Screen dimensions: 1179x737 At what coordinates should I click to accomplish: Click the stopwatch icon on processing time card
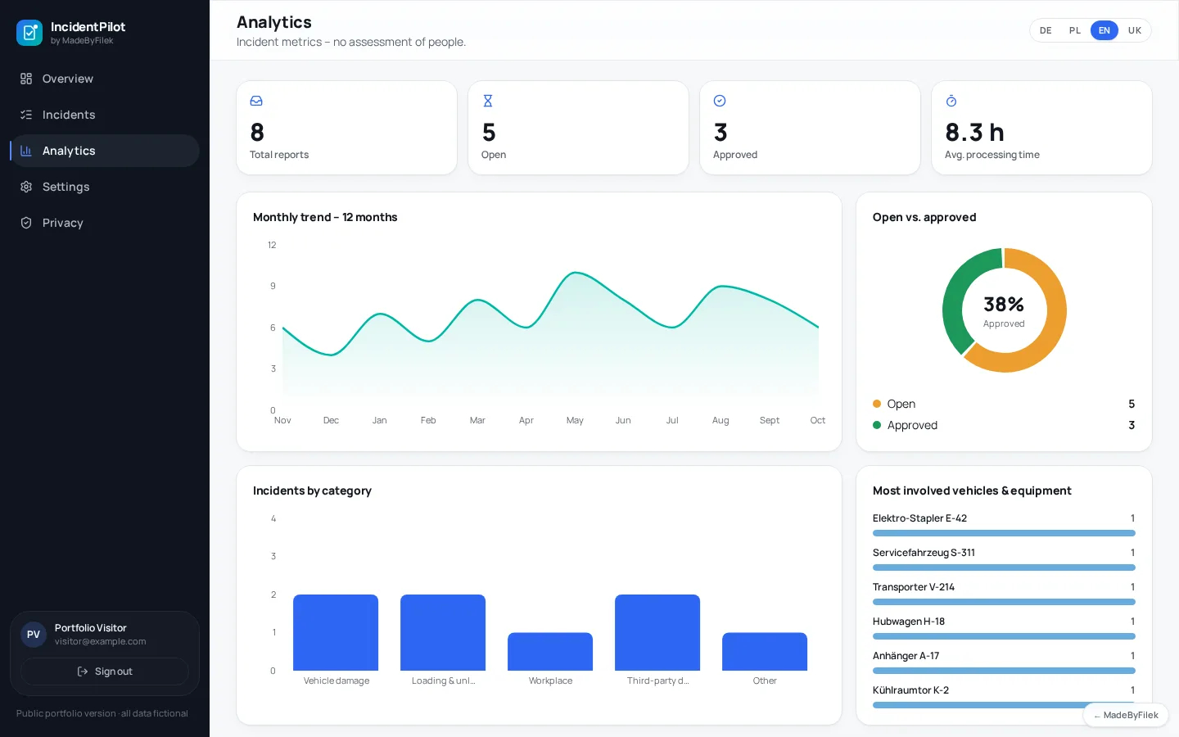pos(951,101)
